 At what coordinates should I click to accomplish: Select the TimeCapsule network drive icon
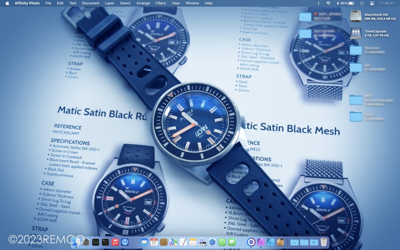point(356,33)
